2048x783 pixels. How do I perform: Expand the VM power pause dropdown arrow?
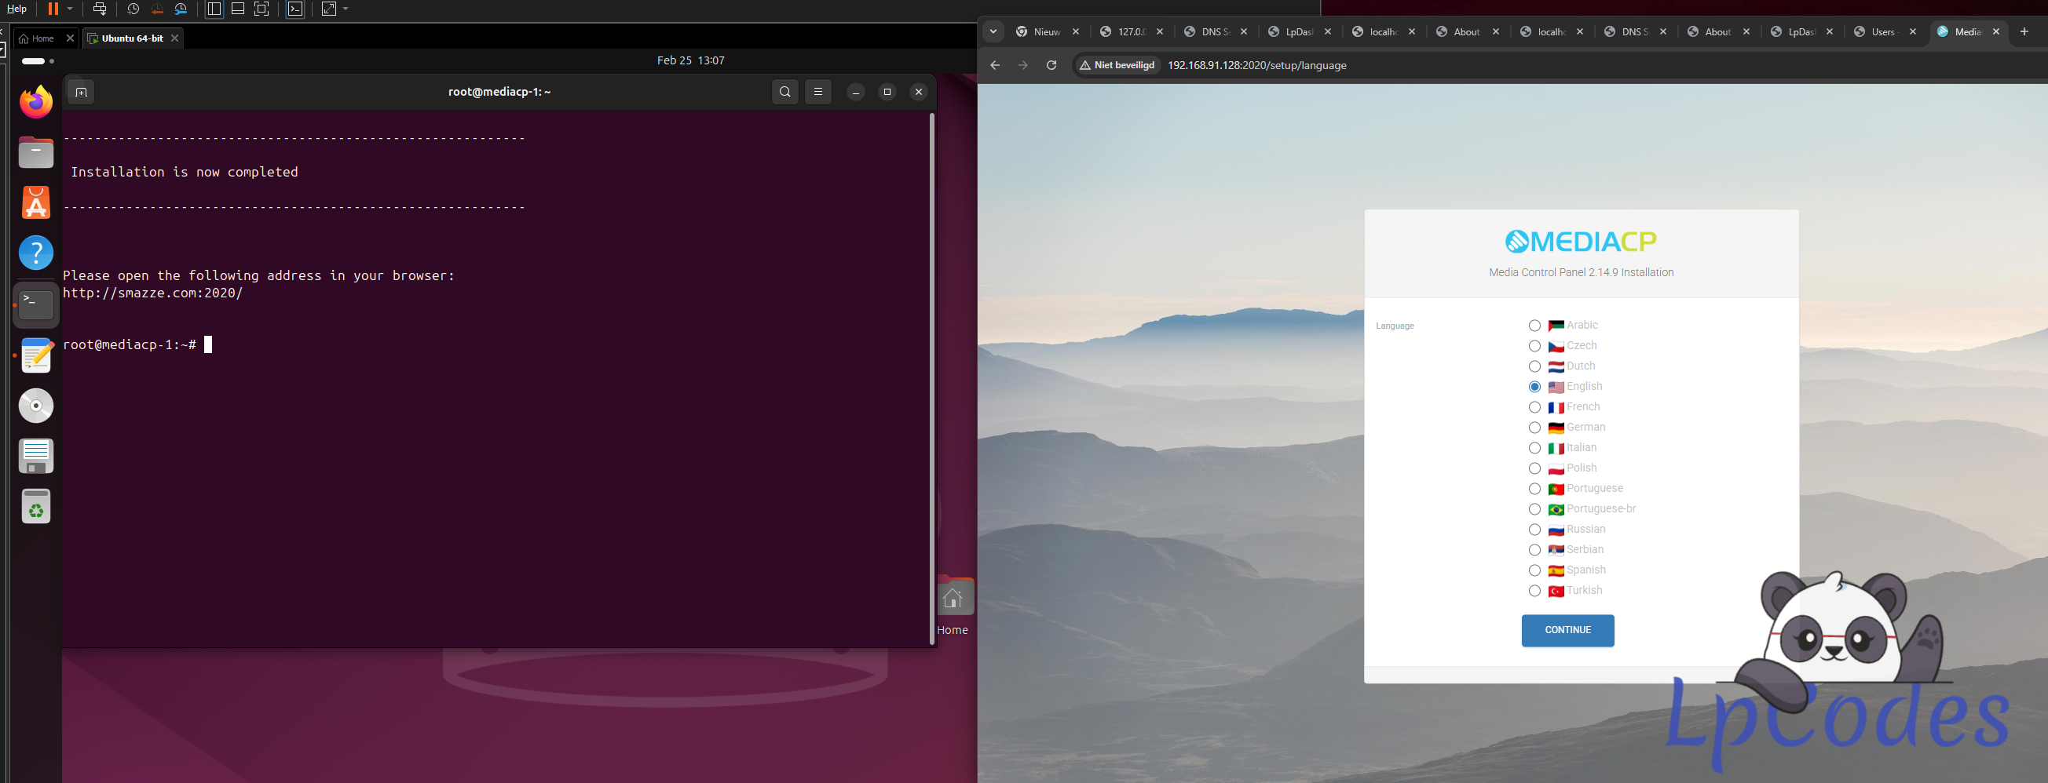70,9
